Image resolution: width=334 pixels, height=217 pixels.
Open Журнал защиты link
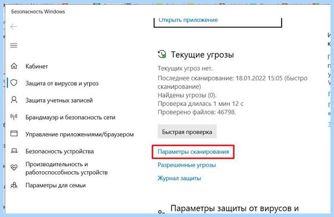179,178
